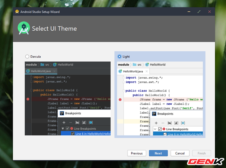Click the Android Studio title bar icon
This screenshot has height=168, width=226.
[17, 12]
